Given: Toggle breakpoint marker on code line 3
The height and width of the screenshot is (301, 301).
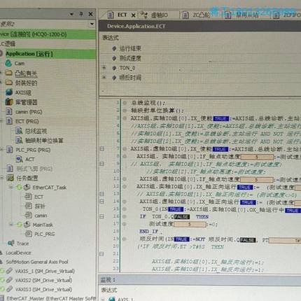Looking at the screenshot, I should (125, 118).
